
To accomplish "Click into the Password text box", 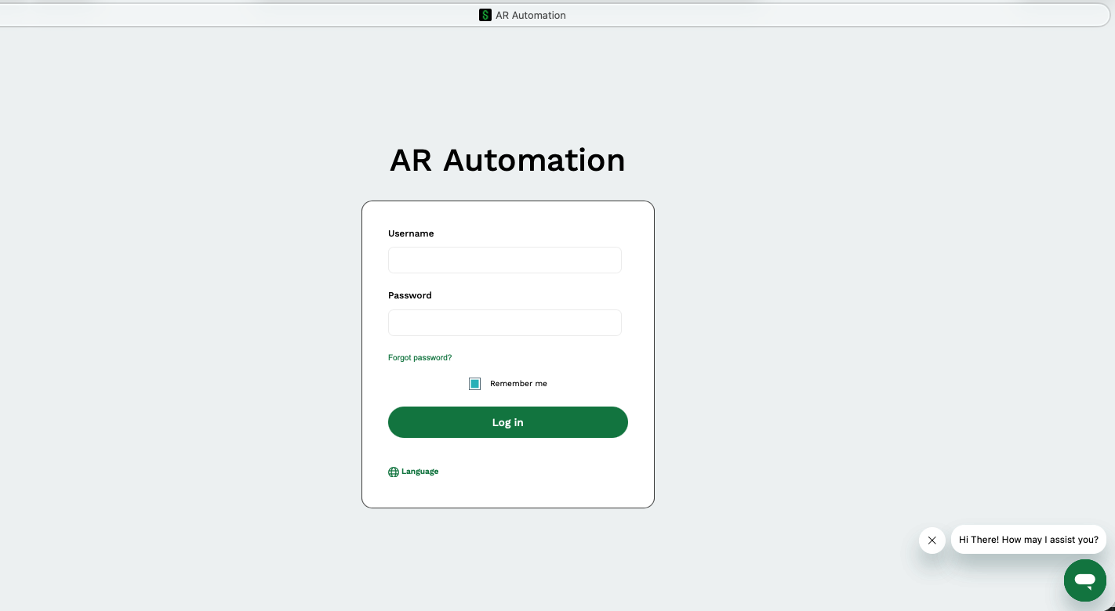I will tap(504, 323).
